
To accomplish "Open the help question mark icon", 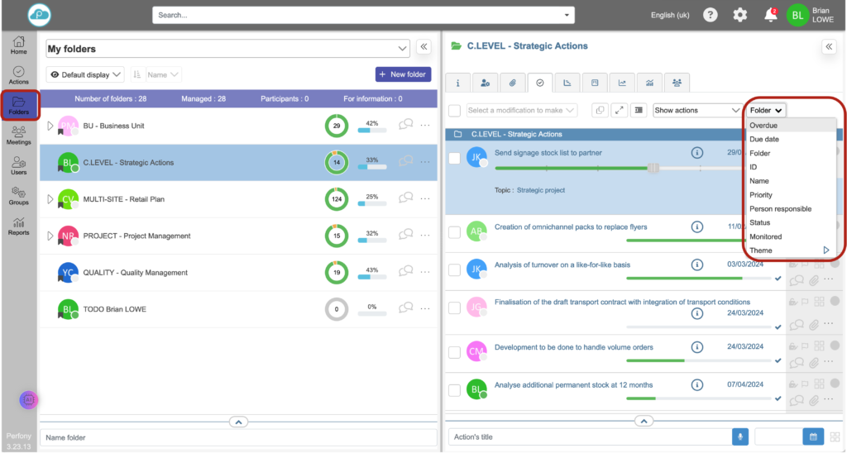I will point(710,15).
